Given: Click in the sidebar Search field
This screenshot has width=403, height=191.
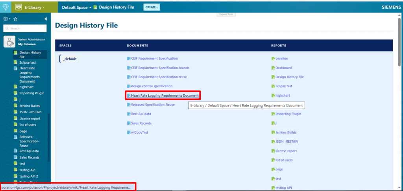Looking at the screenshot, I should coord(28,28).
